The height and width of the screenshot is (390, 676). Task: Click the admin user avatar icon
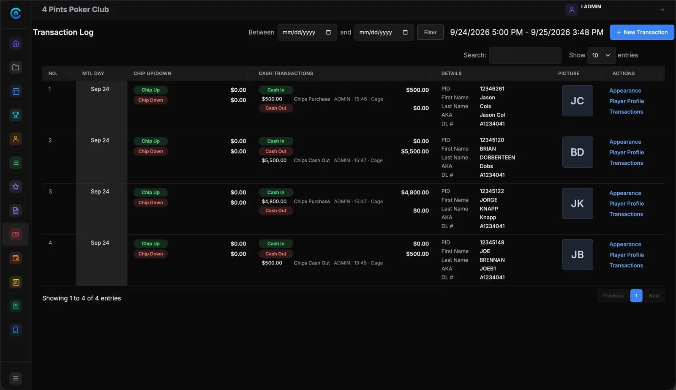(572, 10)
